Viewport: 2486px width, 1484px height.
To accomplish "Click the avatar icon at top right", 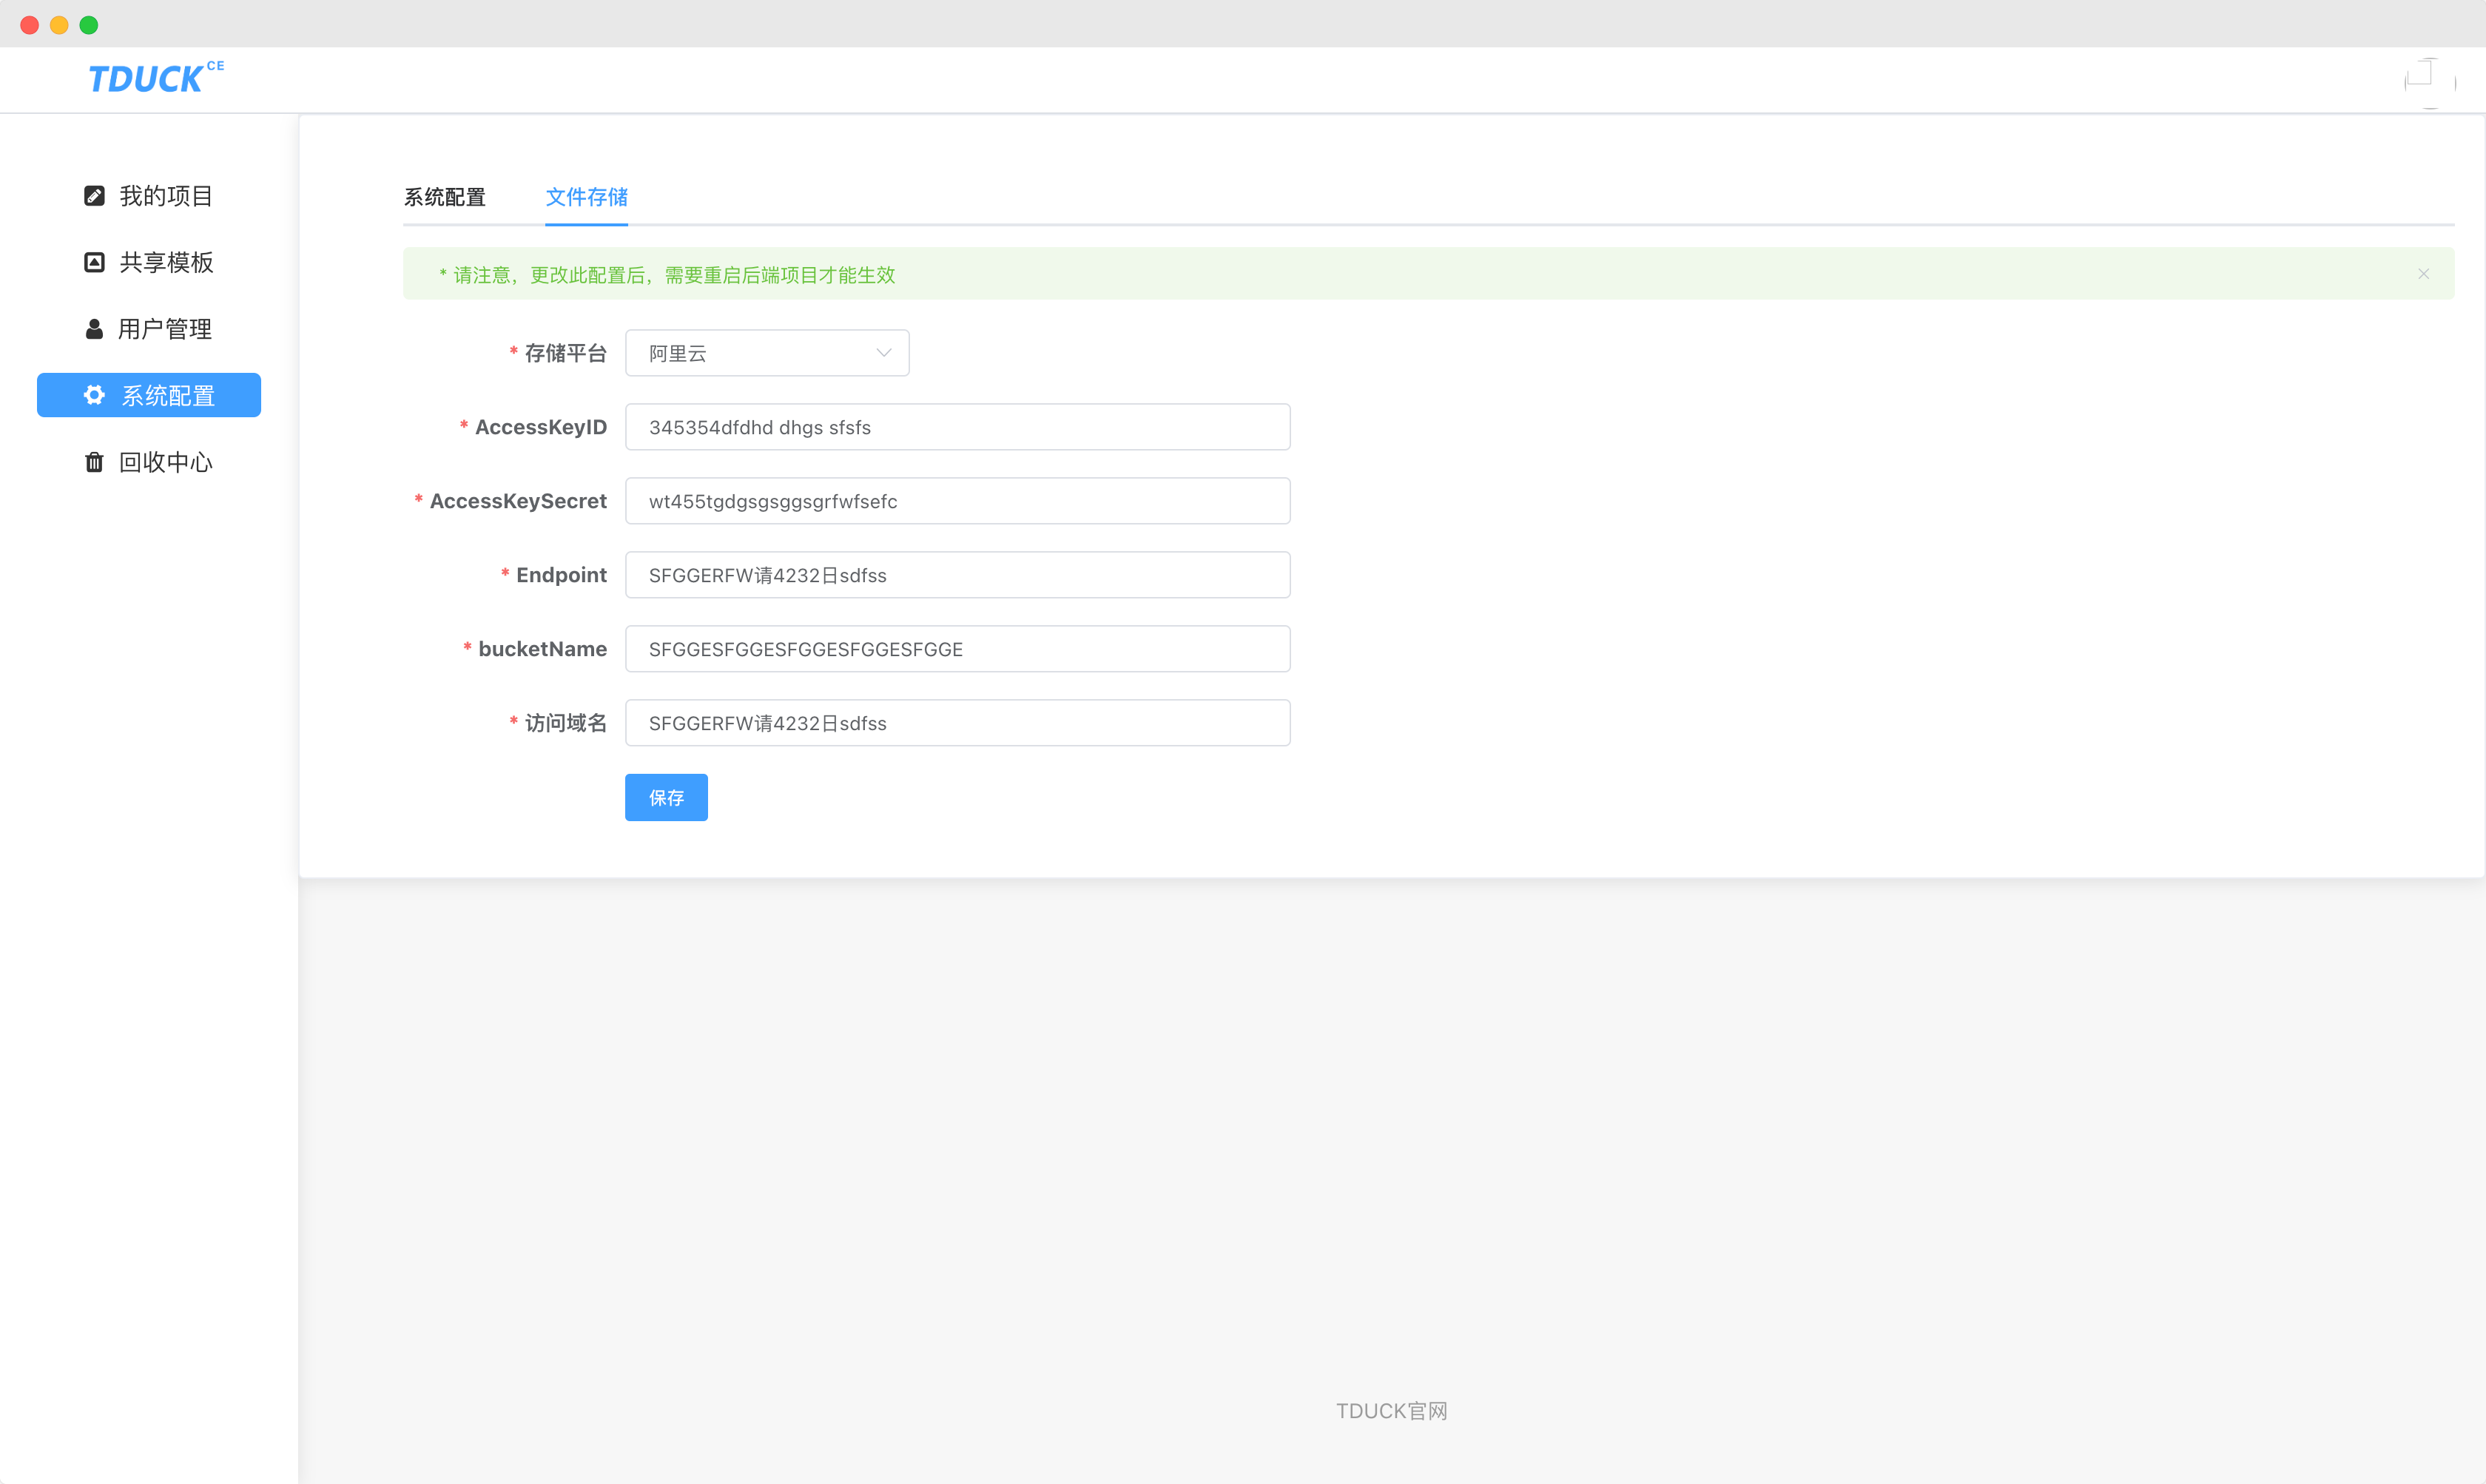I will point(2429,82).
